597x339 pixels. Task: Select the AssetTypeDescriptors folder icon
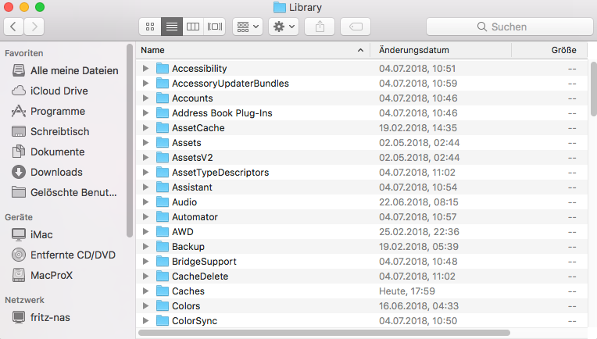pos(163,173)
